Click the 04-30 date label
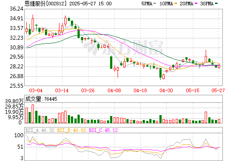 pyautogui.click(x=166, y=90)
